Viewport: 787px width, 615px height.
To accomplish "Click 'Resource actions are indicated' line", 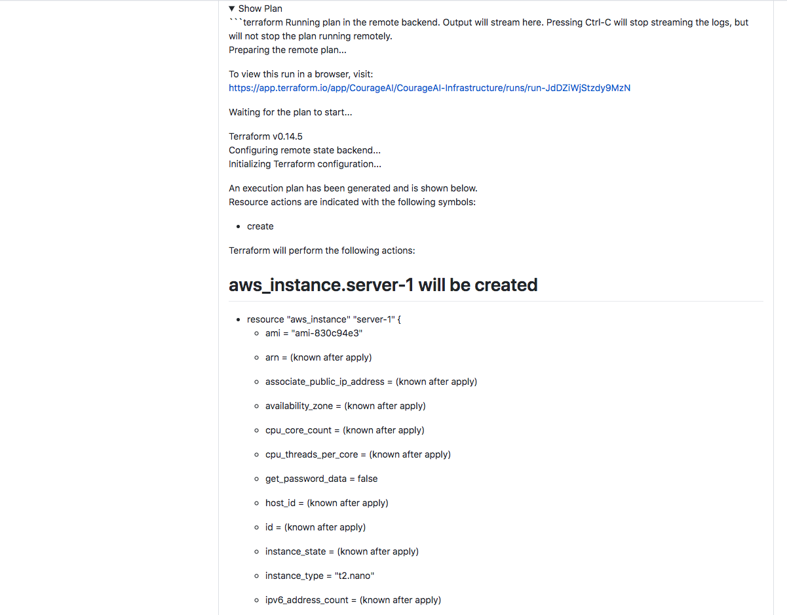I will click(x=352, y=202).
